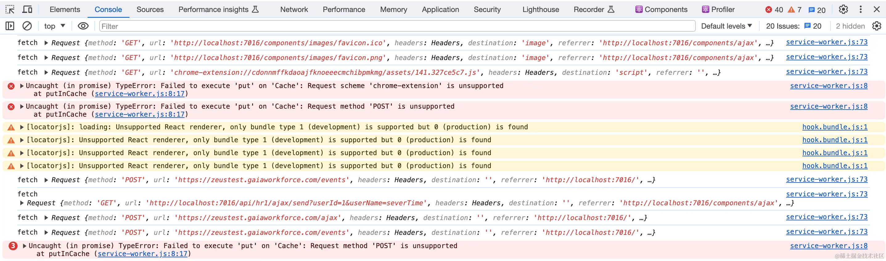Activate the inspect element picker icon

tap(10, 9)
